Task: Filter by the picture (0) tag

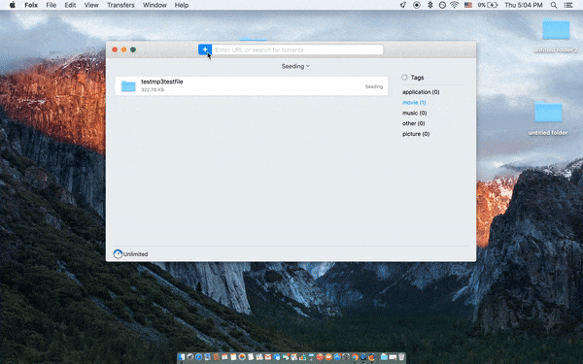Action: 416,134
